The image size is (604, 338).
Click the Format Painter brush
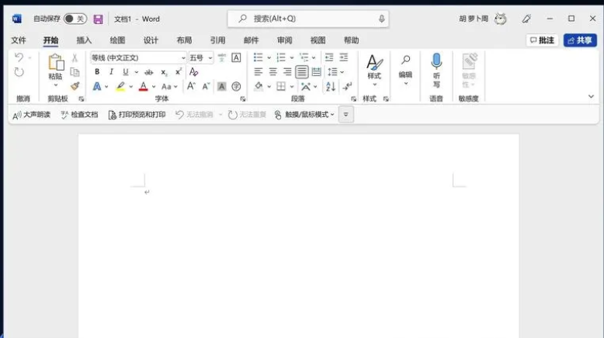[x=75, y=86]
